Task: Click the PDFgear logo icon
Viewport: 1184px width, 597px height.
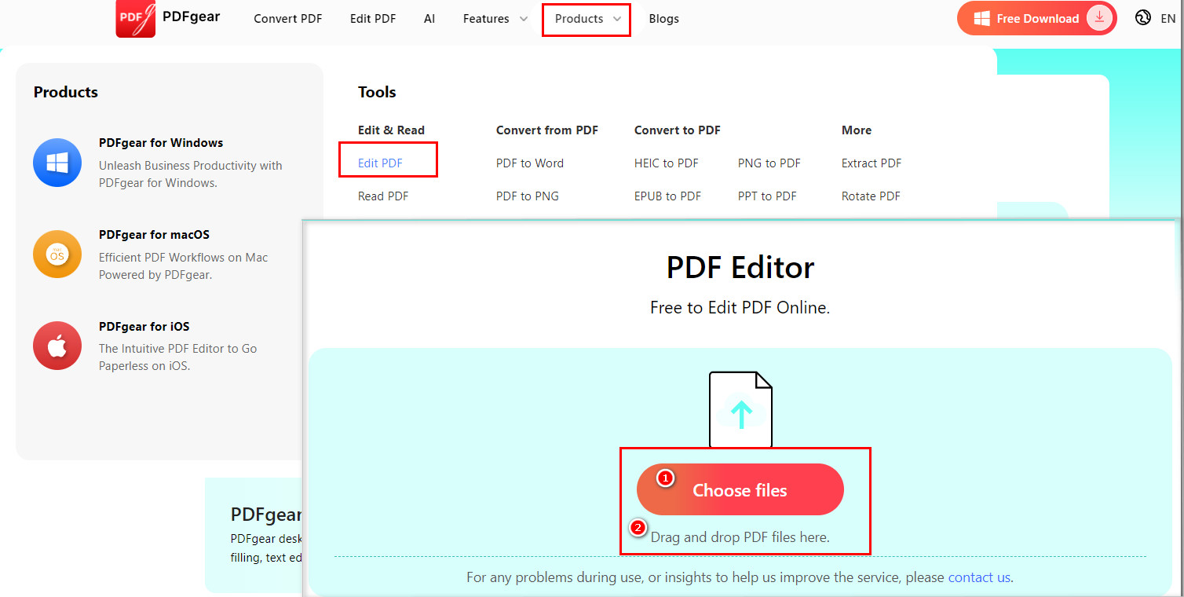Action: (135, 18)
